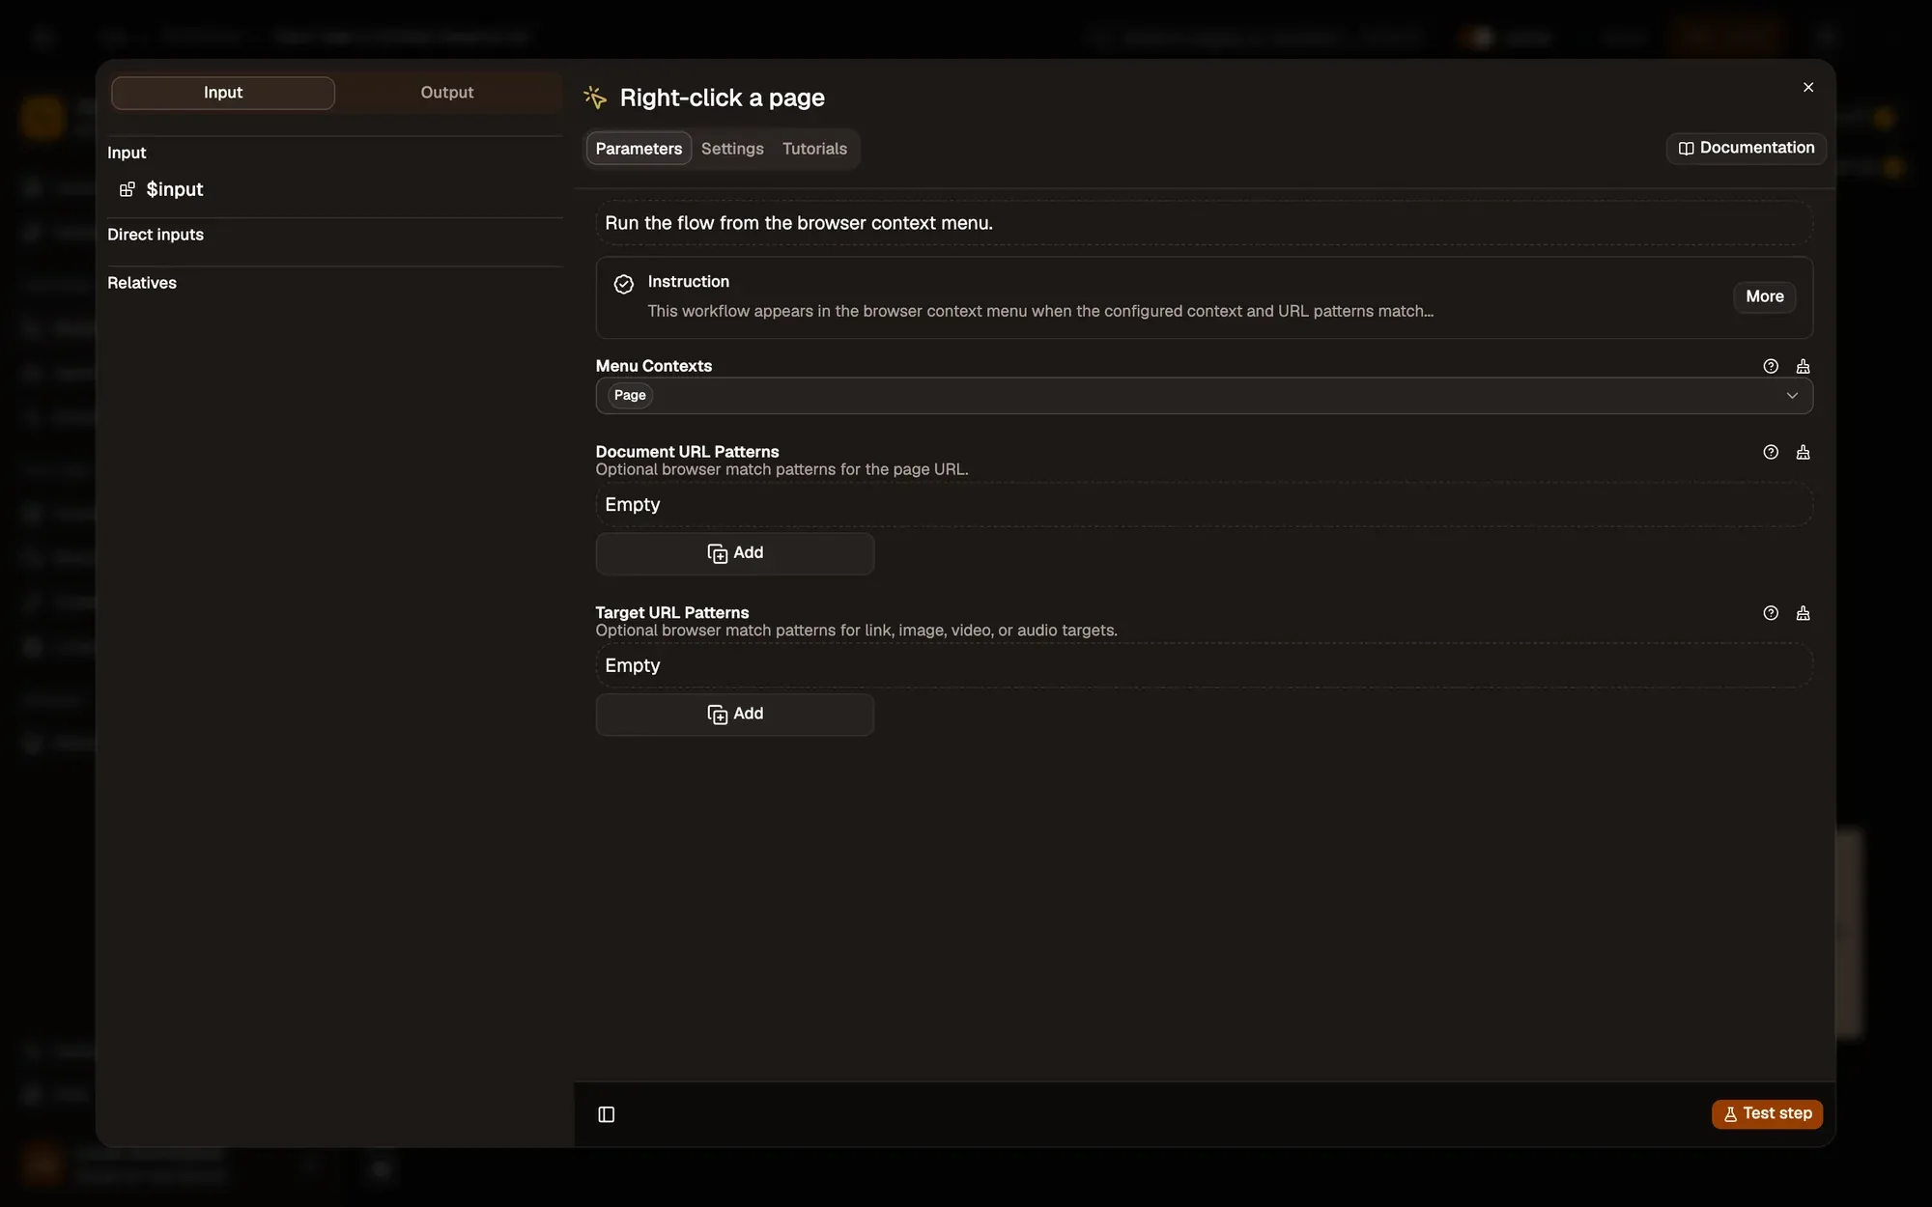
Task: Expand the Instruction with More button
Action: click(x=1765, y=296)
